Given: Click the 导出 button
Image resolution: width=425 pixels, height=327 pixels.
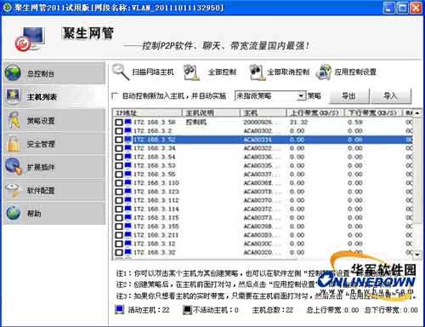Looking at the screenshot, I should pyautogui.click(x=348, y=96).
